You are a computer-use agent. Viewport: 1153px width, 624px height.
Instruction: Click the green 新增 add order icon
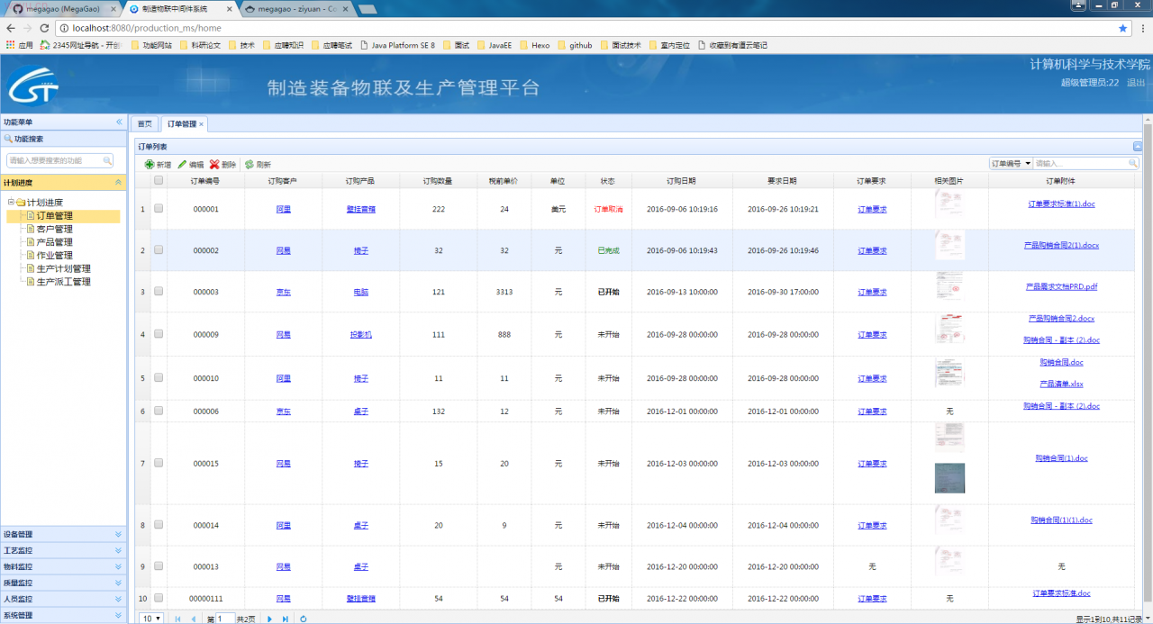(x=150, y=165)
